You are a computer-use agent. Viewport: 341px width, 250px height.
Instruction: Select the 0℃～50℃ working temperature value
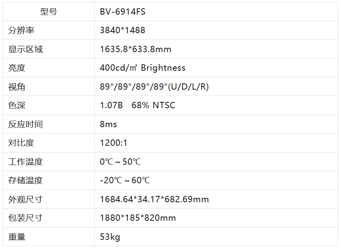[120, 162]
